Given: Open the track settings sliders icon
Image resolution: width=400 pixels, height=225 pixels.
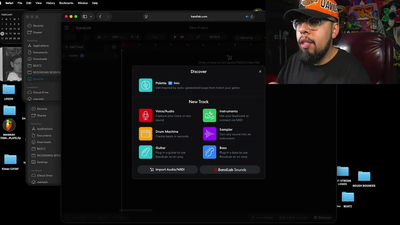Looking at the screenshot, I should [114, 47].
